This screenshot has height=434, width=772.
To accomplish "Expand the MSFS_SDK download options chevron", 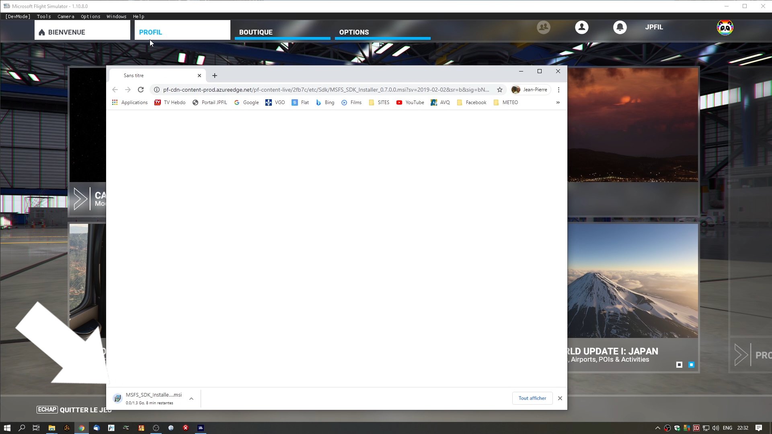I will [x=191, y=399].
